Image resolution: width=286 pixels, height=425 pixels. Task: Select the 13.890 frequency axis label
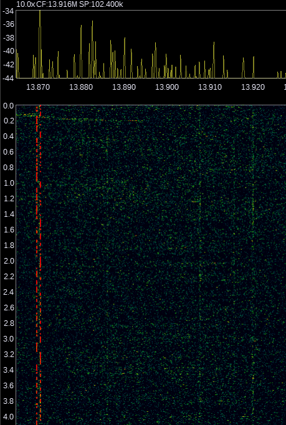point(124,87)
